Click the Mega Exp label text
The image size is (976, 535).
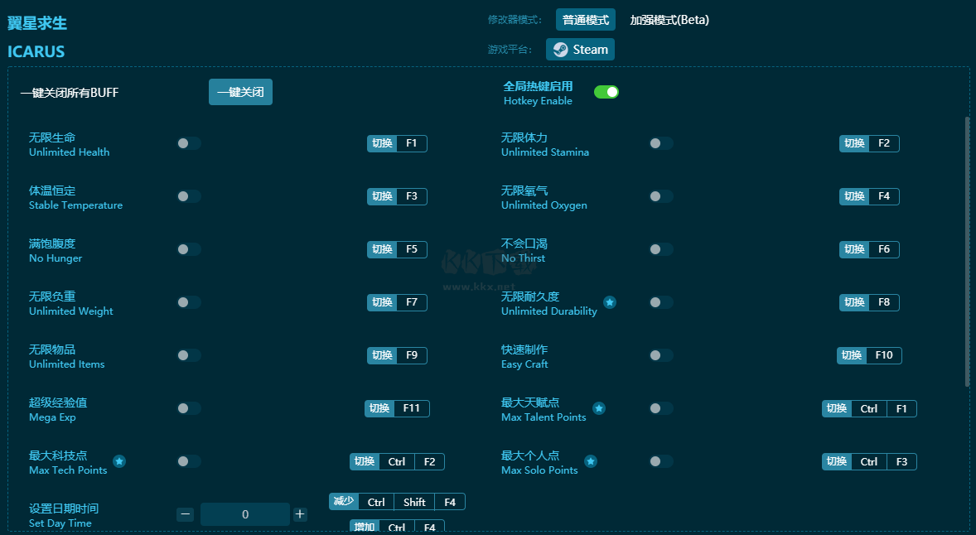pyautogui.click(x=52, y=417)
